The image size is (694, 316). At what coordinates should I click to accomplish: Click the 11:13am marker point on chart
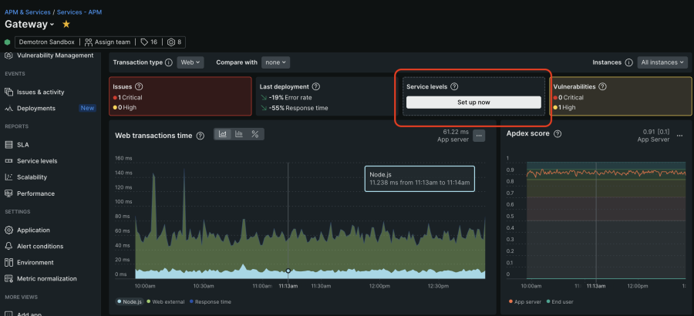pos(288,271)
